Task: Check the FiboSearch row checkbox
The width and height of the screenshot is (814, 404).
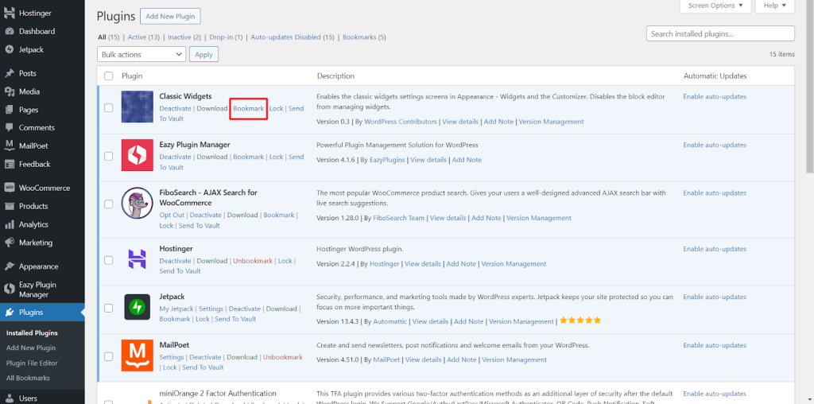Action: (108, 204)
